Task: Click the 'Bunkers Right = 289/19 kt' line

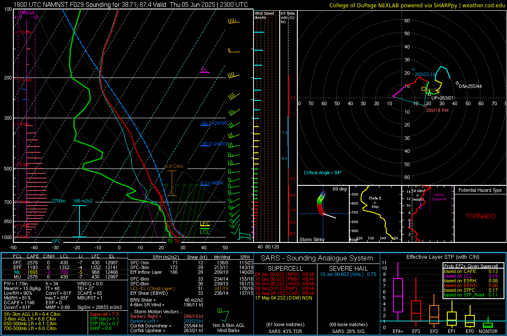Action: coord(167,316)
